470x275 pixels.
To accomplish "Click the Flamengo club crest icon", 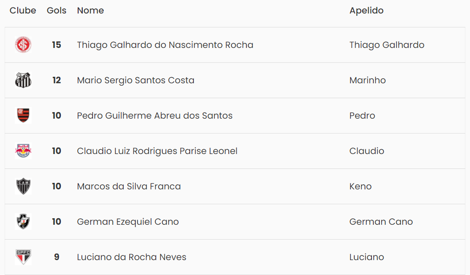I will coord(23,115).
